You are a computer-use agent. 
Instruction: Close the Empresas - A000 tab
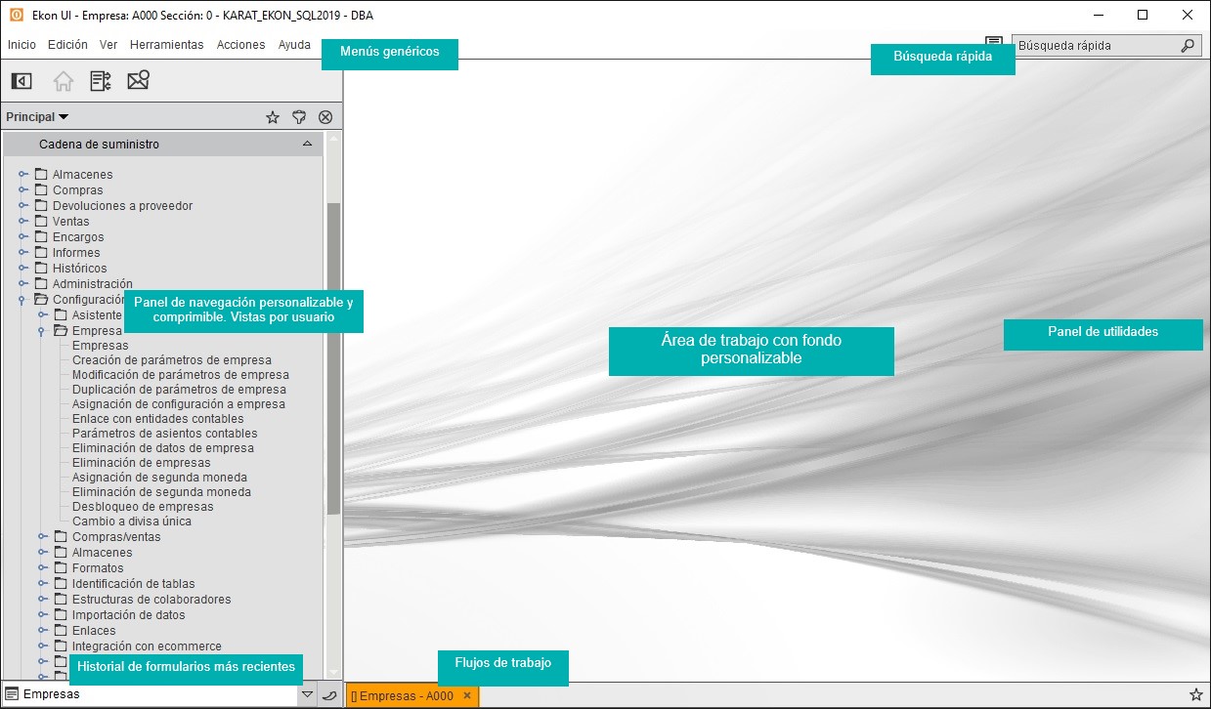click(x=467, y=695)
